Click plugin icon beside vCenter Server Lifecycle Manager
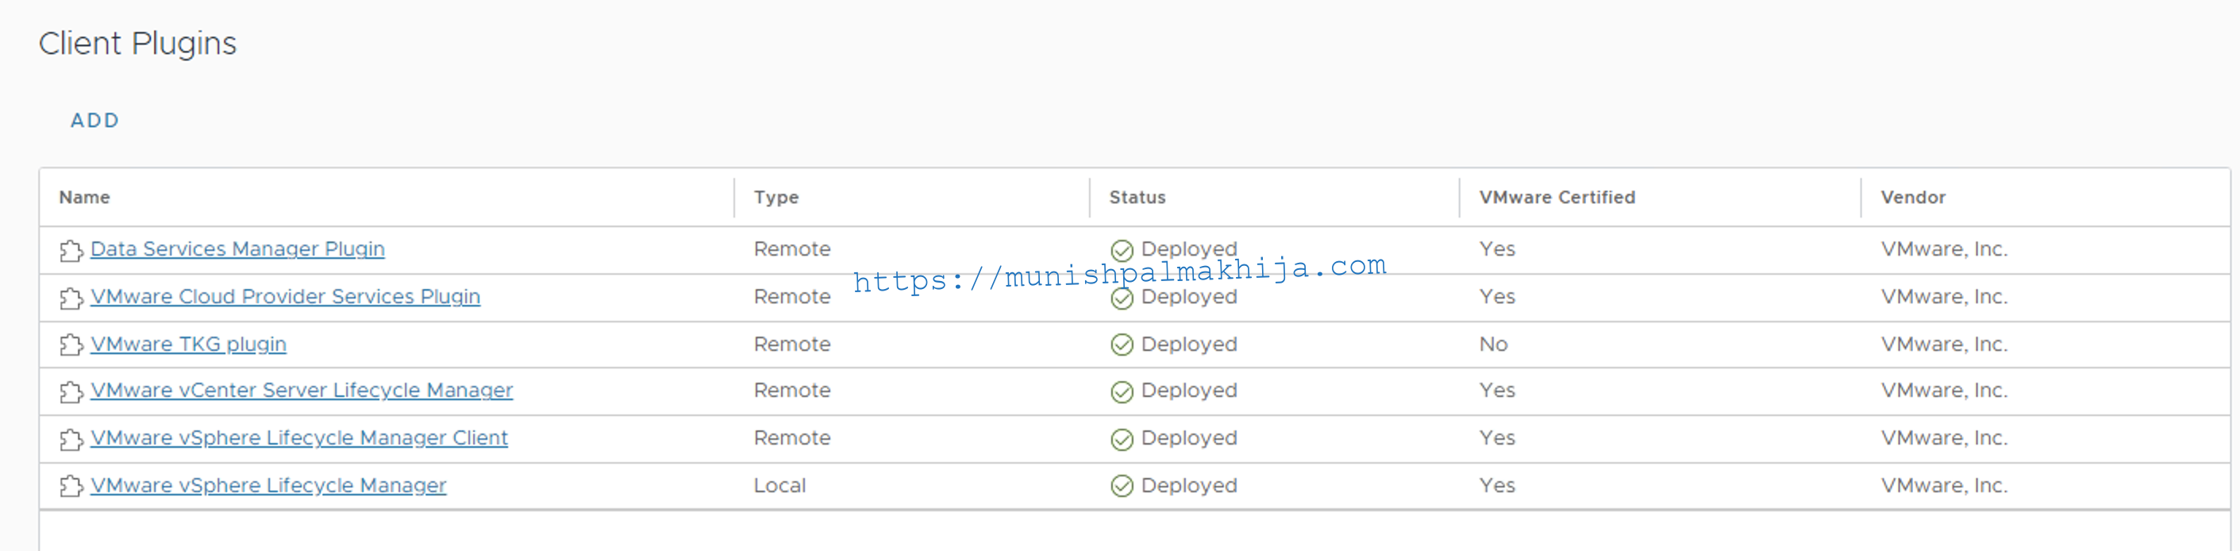The width and height of the screenshot is (2240, 551). tap(71, 393)
